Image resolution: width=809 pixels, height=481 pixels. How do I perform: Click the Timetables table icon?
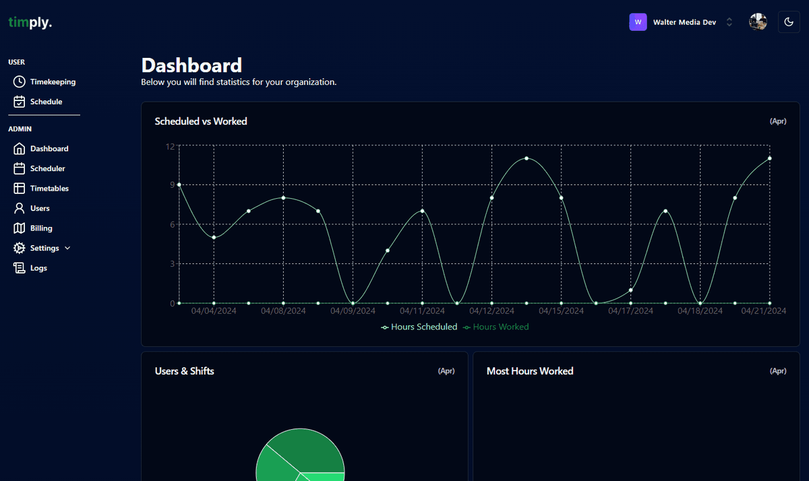pos(19,189)
